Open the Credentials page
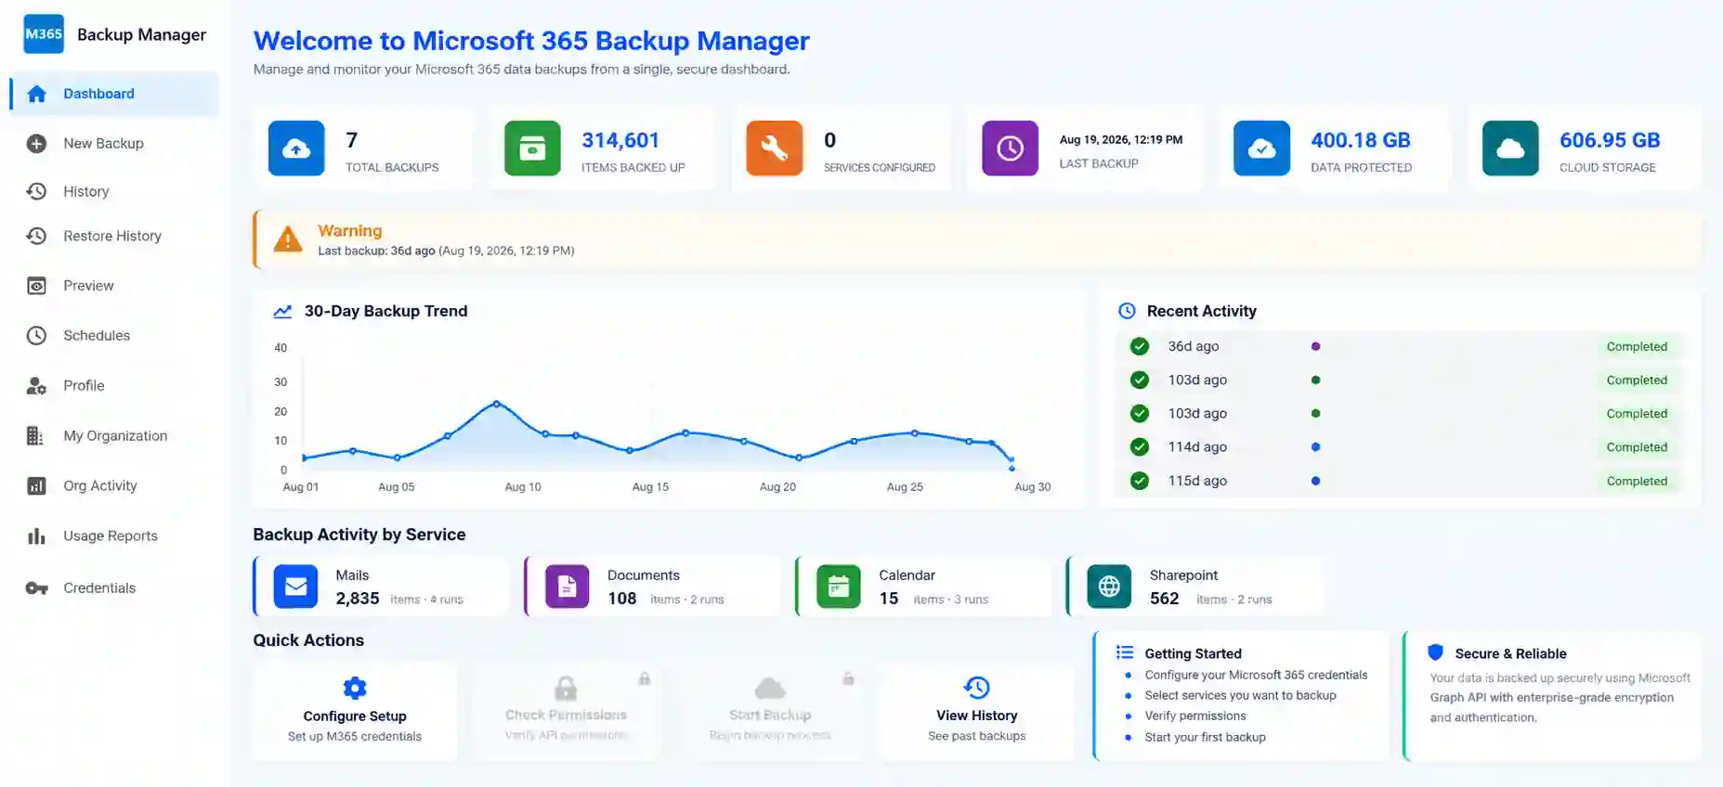The width and height of the screenshot is (1723, 787). [115, 587]
